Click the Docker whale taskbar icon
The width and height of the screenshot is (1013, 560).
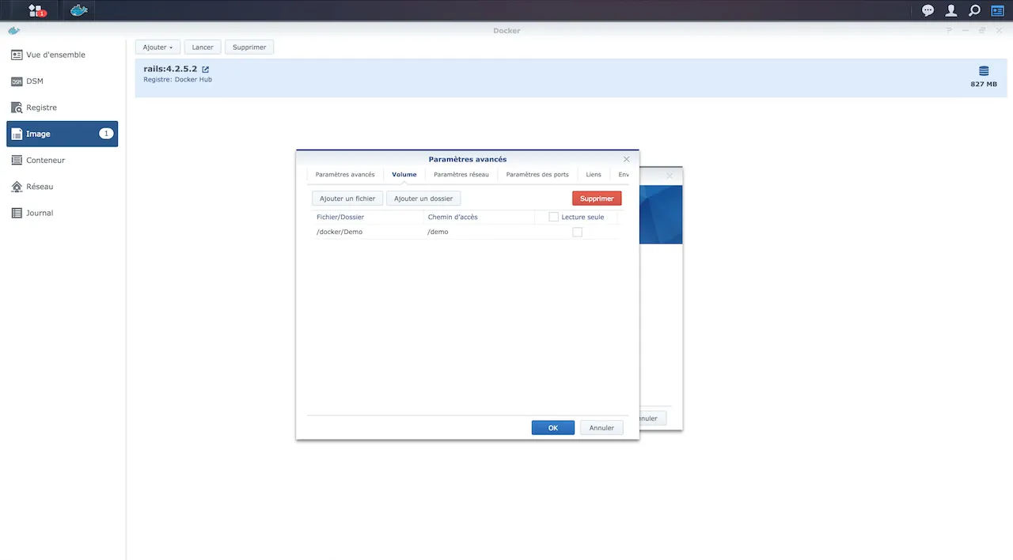(79, 10)
